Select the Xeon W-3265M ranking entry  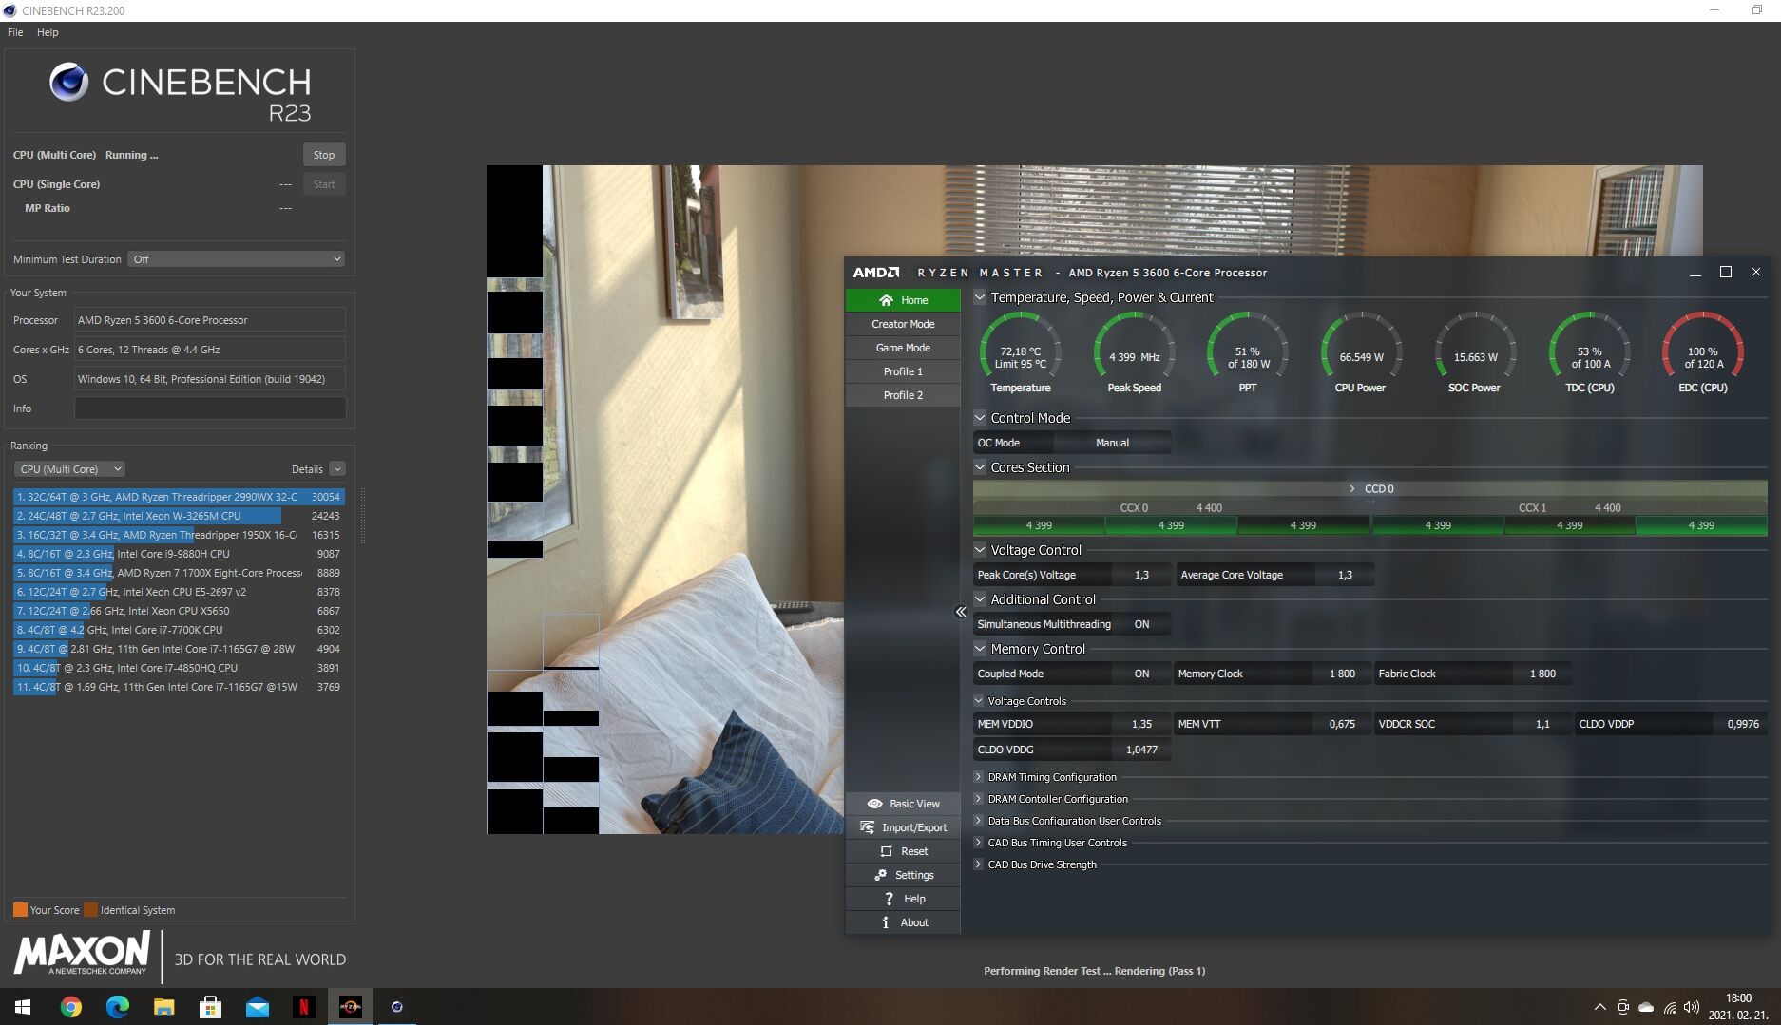click(x=179, y=516)
